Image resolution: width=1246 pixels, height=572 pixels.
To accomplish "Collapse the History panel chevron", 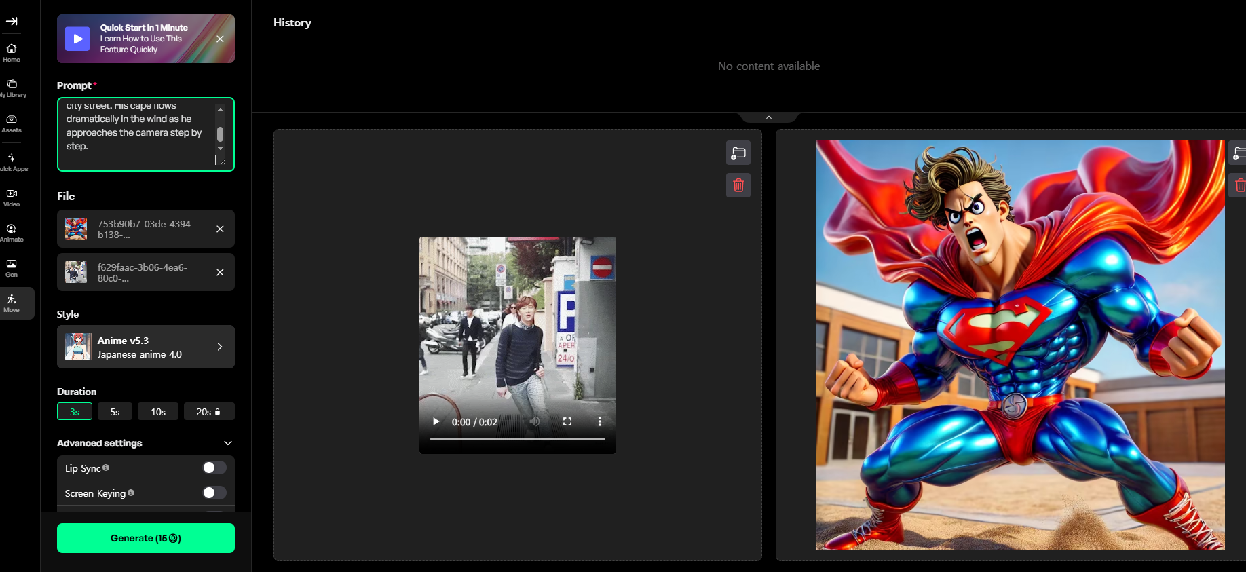I will click(769, 117).
